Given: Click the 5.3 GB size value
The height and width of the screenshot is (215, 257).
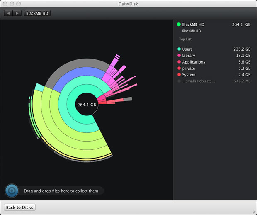Looking at the screenshot, I should coord(245,68).
